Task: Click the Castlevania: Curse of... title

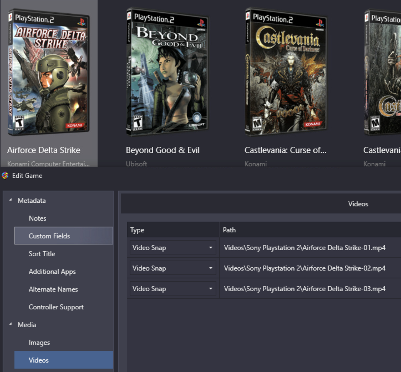Action: coord(285,150)
